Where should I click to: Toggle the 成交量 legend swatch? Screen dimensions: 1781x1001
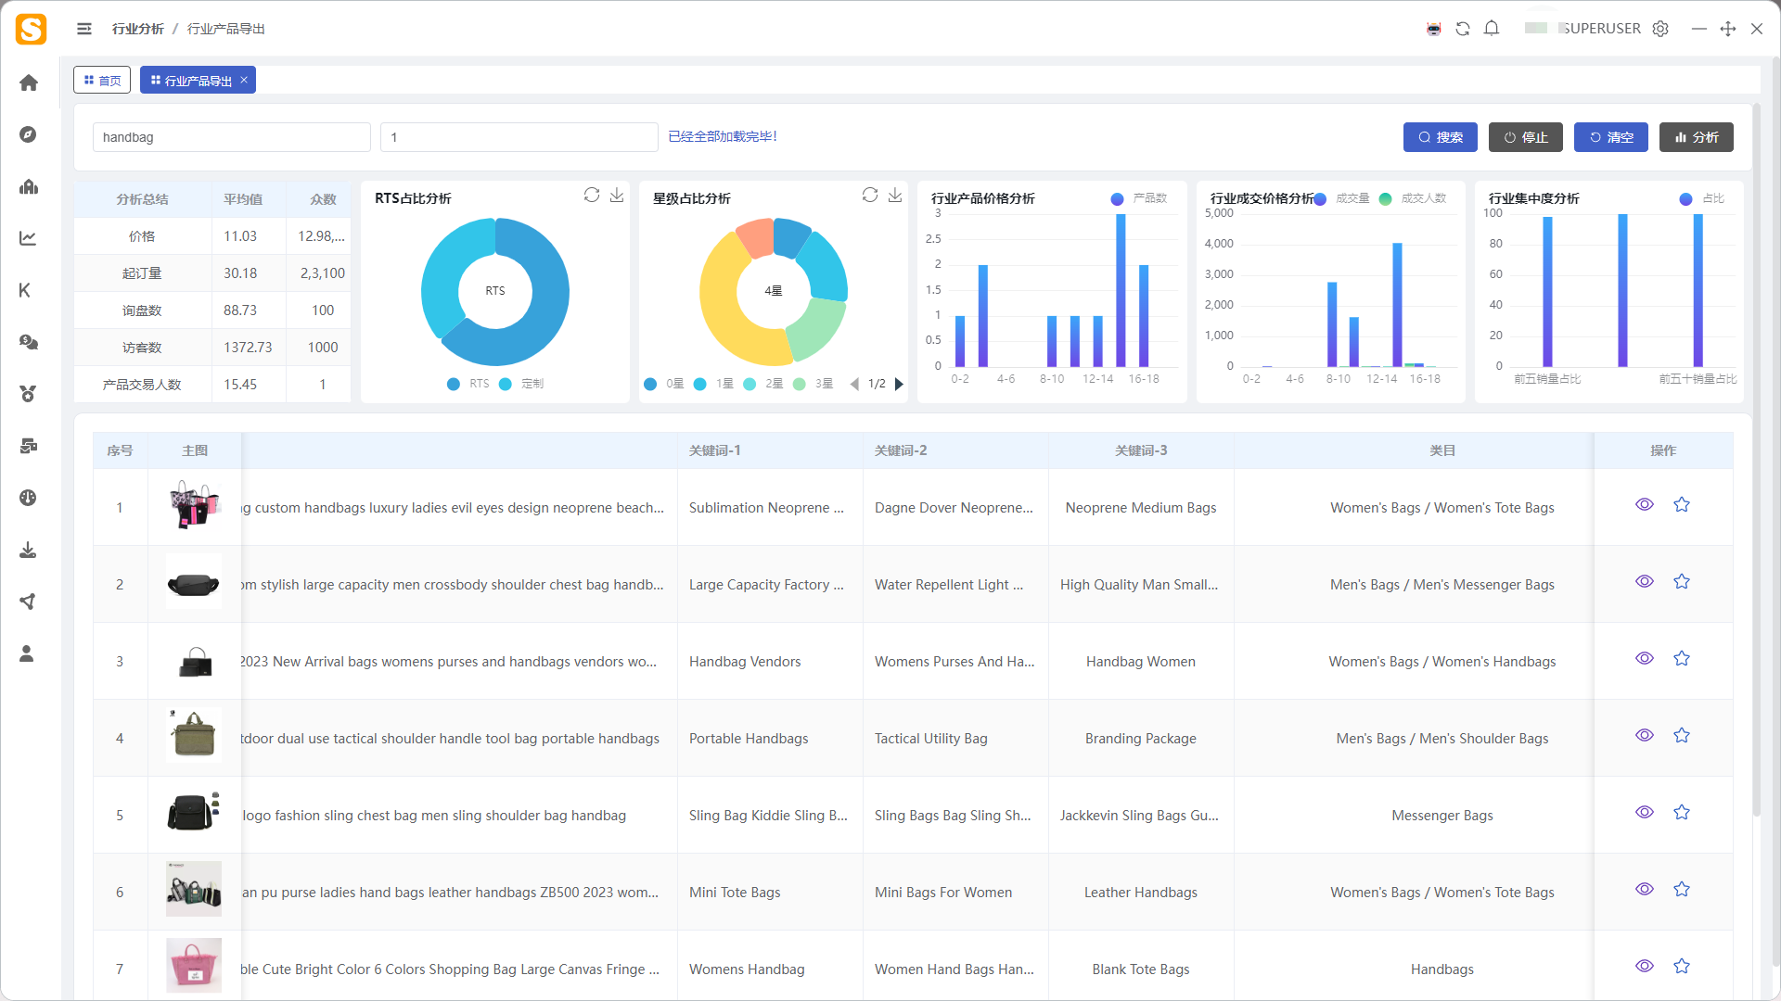1320,198
